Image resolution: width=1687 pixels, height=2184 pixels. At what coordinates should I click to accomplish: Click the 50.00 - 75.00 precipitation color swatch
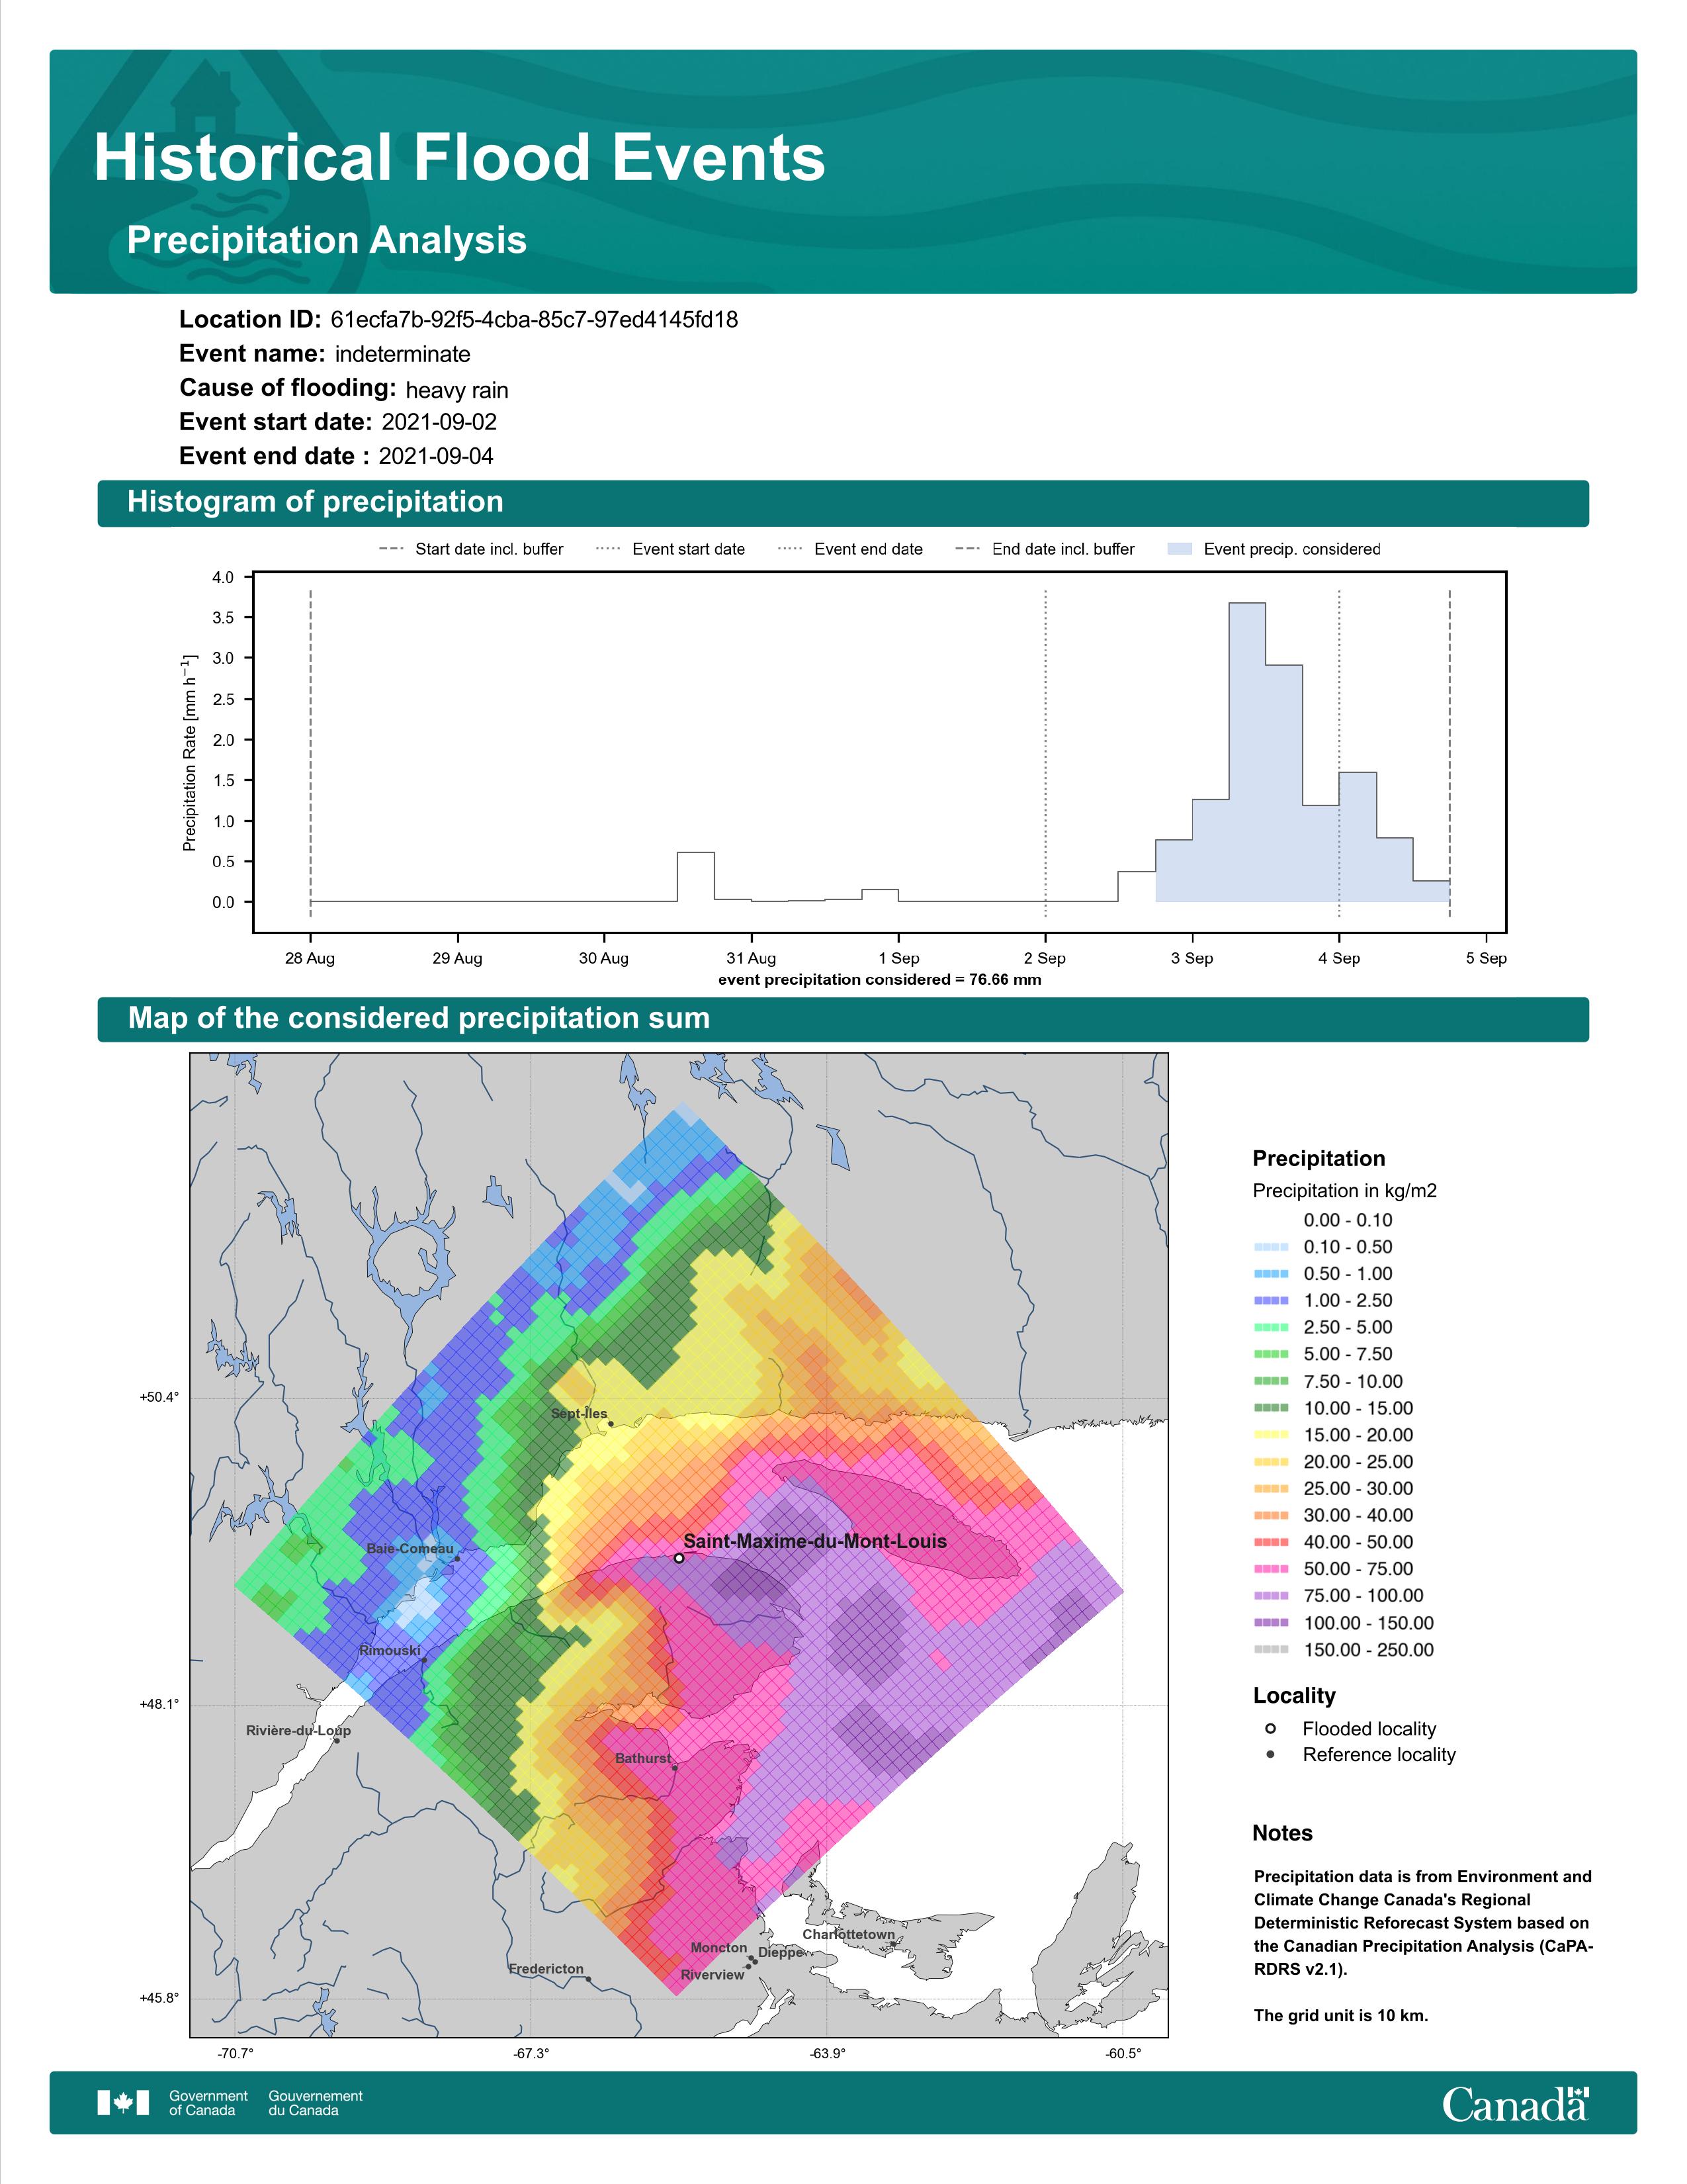pos(1270,1569)
